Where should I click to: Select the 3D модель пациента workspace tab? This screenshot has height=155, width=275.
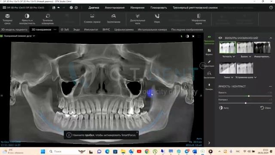(14, 30)
